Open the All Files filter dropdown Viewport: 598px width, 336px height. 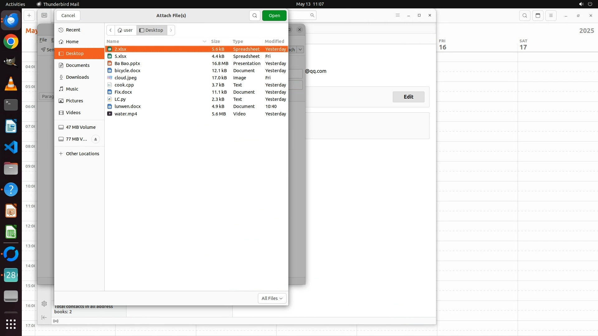(272, 298)
